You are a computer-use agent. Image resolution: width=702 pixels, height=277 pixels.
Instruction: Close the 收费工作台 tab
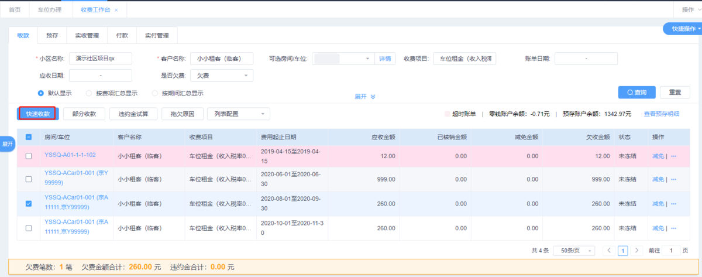pos(116,10)
